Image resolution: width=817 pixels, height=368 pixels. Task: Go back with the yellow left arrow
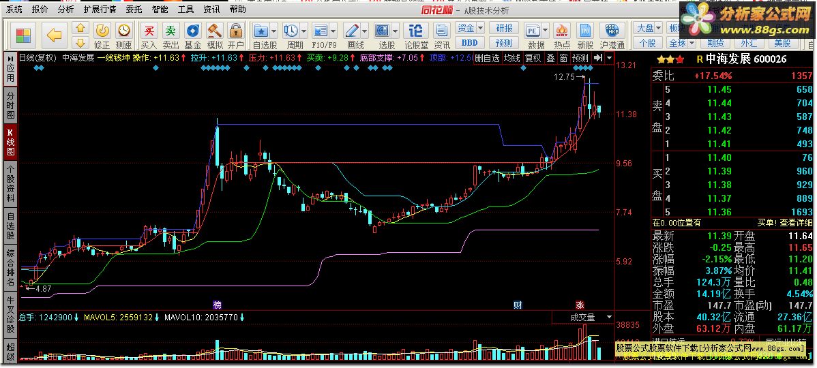pos(54,35)
